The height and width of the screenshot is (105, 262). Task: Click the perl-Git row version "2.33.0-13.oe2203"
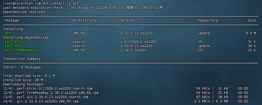click(136, 46)
